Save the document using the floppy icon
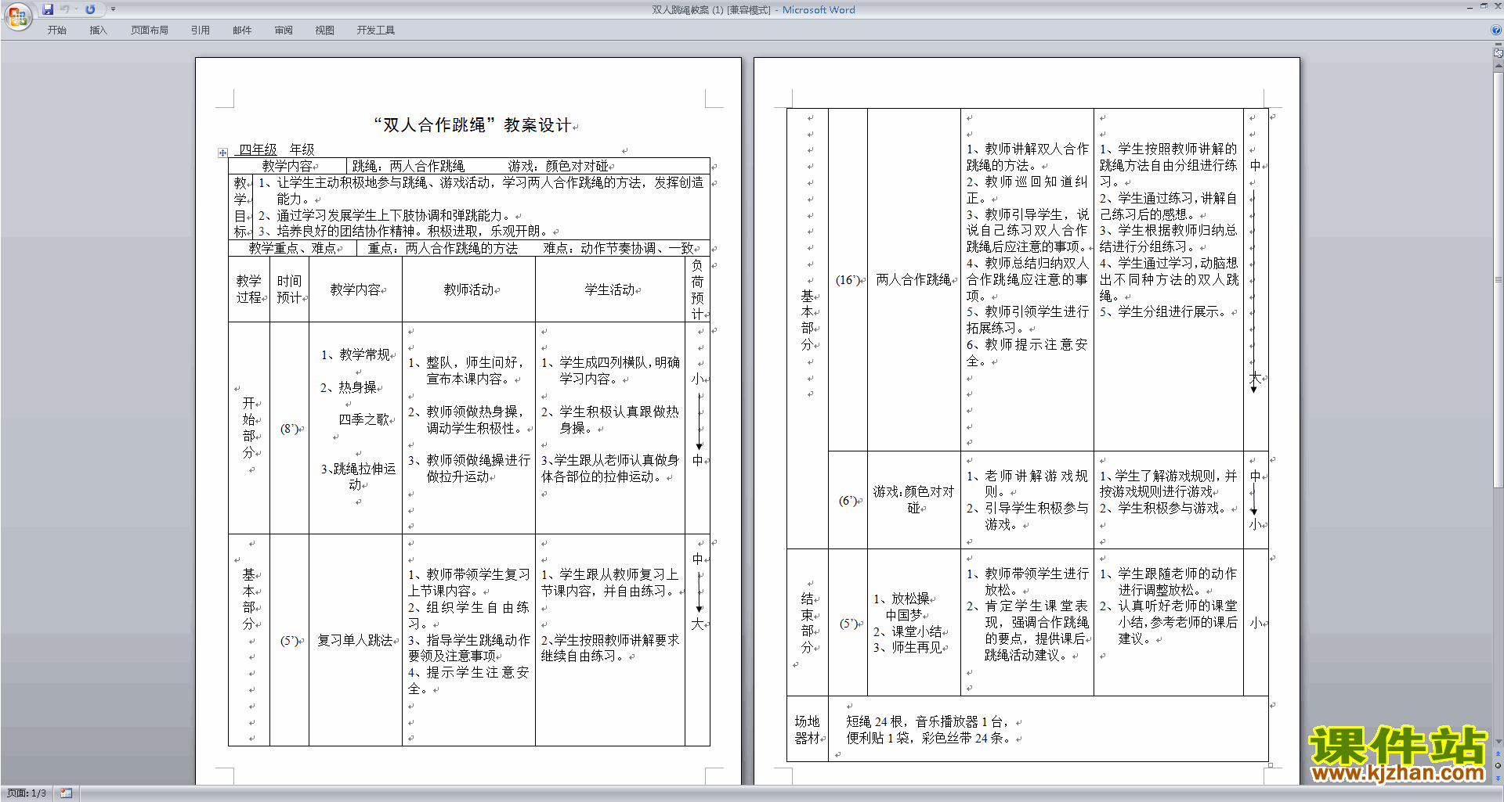The image size is (1504, 802). pos(48,9)
